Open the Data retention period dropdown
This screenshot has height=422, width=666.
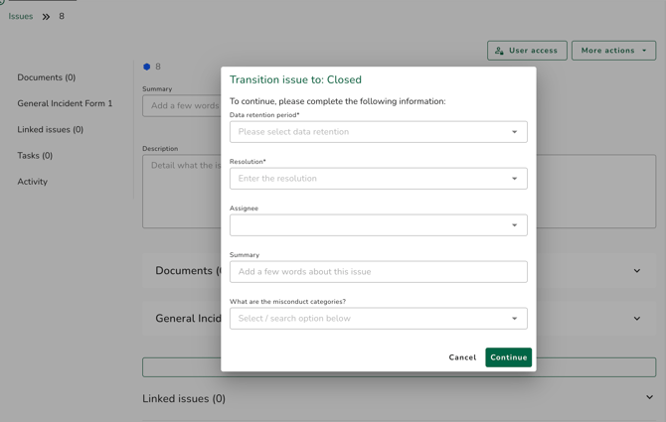point(378,132)
